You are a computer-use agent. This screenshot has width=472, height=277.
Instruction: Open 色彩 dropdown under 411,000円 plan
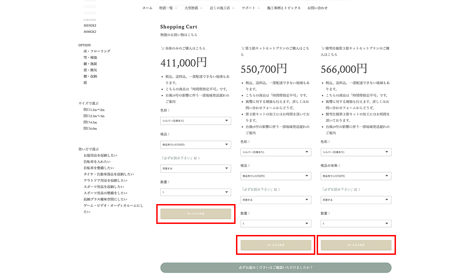click(x=195, y=121)
